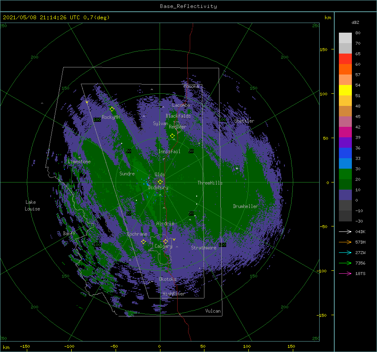Select the Lake Louise label
377x352 pixels.
32,206
